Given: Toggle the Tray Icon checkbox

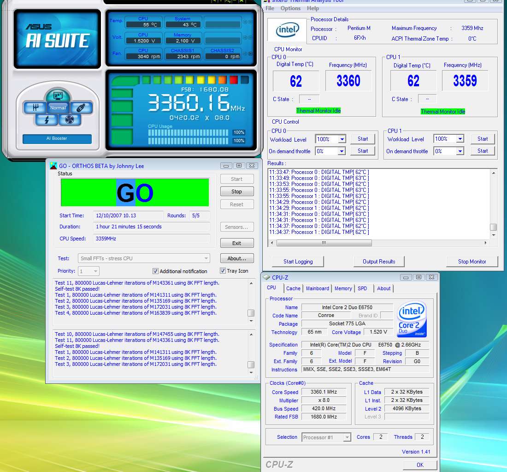Looking at the screenshot, I should [223, 271].
